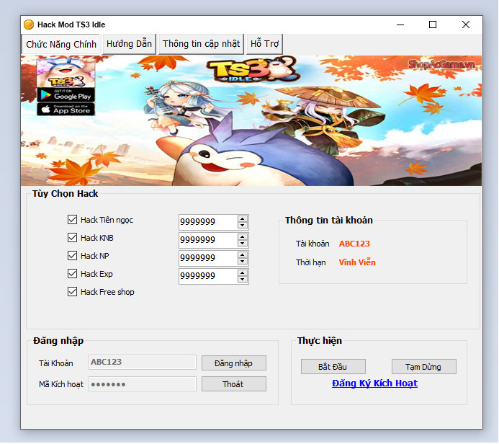Click the Google Play badge in banner
The width and height of the screenshot is (499, 444).
click(x=66, y=95)
